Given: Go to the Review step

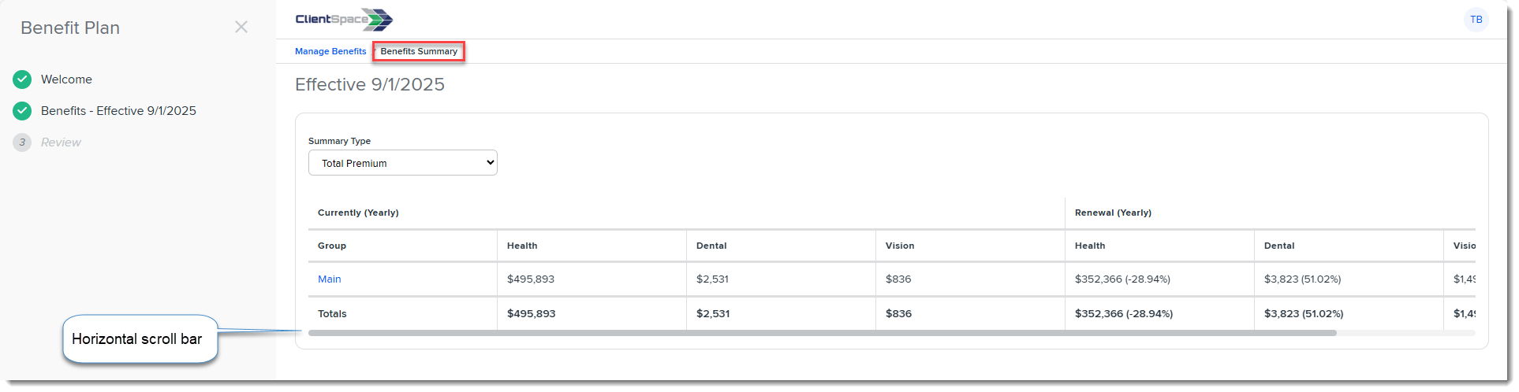Looking at the screenshot, I should (61, 142).
